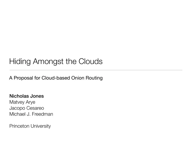Select the word Princeton in the affiliation
This screenshot has height=144, width=192.
pyautogui.click(x=19, y=126)
